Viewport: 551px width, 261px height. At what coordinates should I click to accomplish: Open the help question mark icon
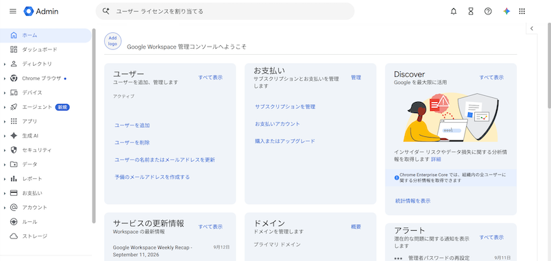(488, 11)
